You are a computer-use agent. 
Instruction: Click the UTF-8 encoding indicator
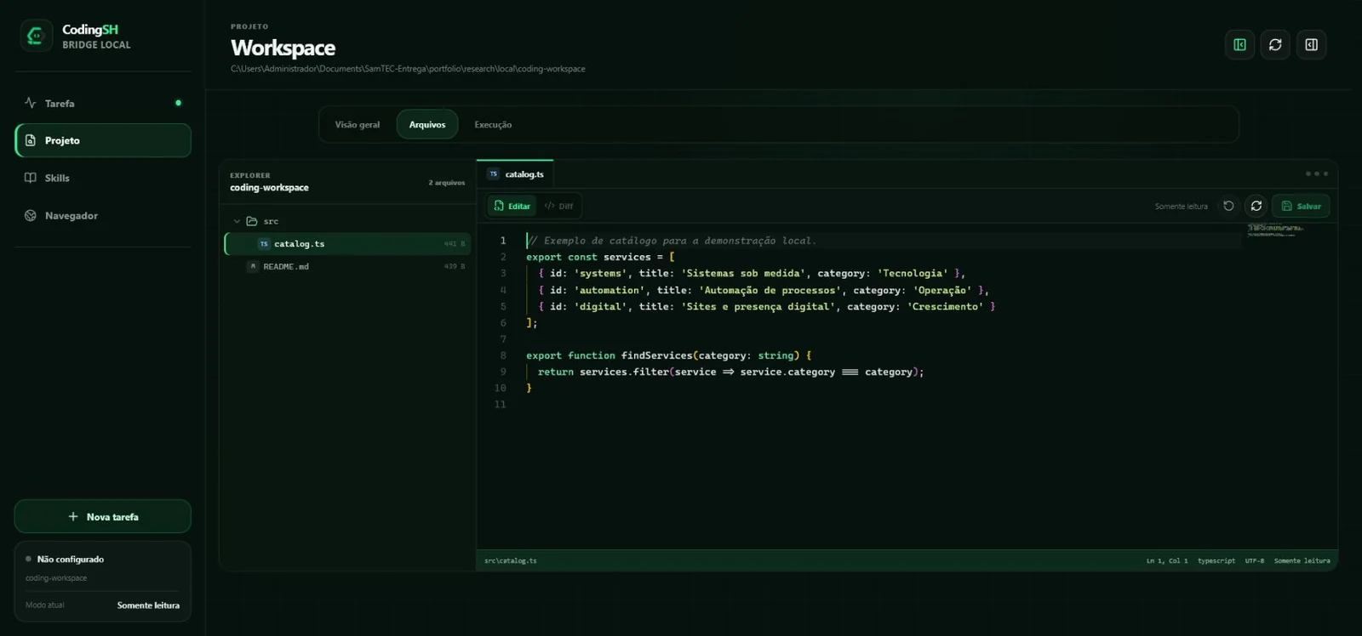click(1255, 560)
